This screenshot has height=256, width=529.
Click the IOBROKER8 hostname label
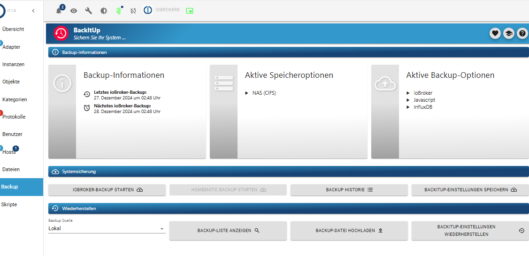(x=168, y=10)
